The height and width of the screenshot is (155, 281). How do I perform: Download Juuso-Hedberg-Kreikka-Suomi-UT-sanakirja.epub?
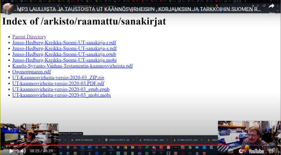pyautogui.click(x=64, y=54)
